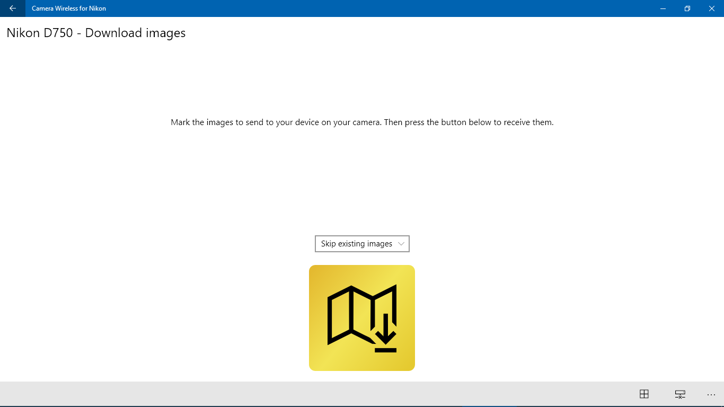The width and height of the screenshot is (724, 407).
Task: Click the disconnect network icon
Action: [x=680, y=394]
